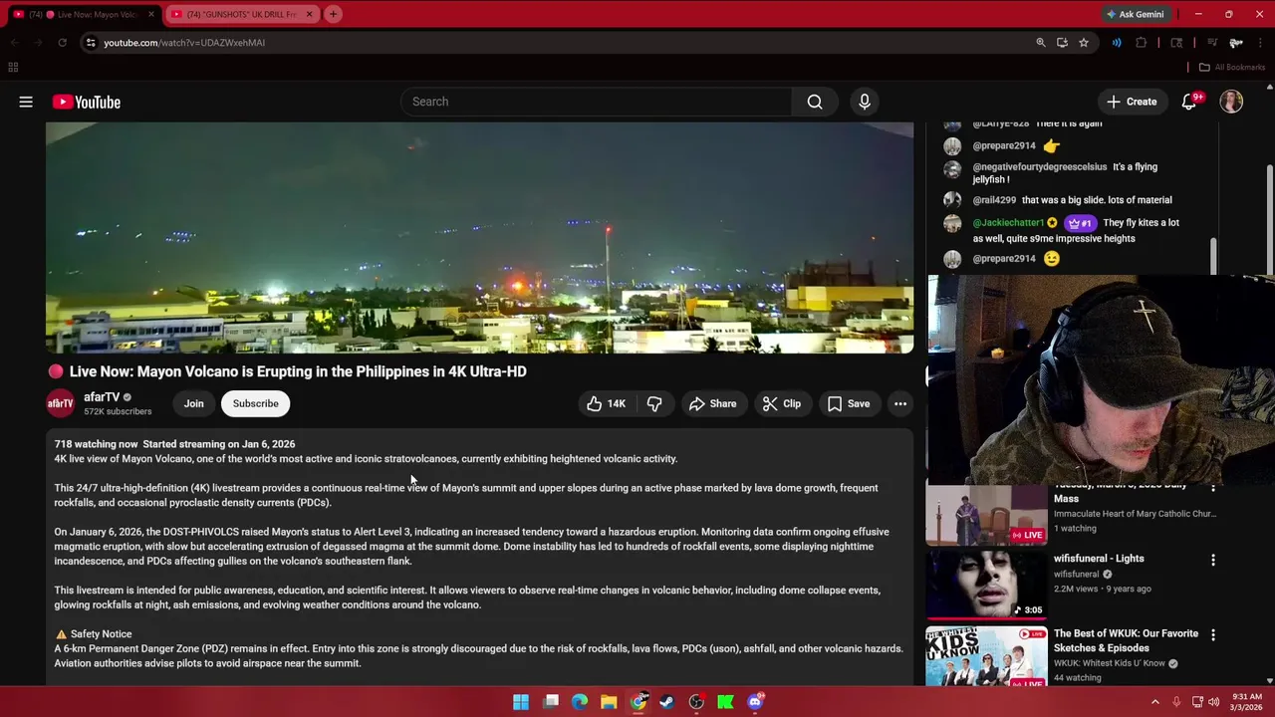The height and width of the screenshot is (717, 1275).
Task: Open the Create menu
Action: [x=1132, y=102]
